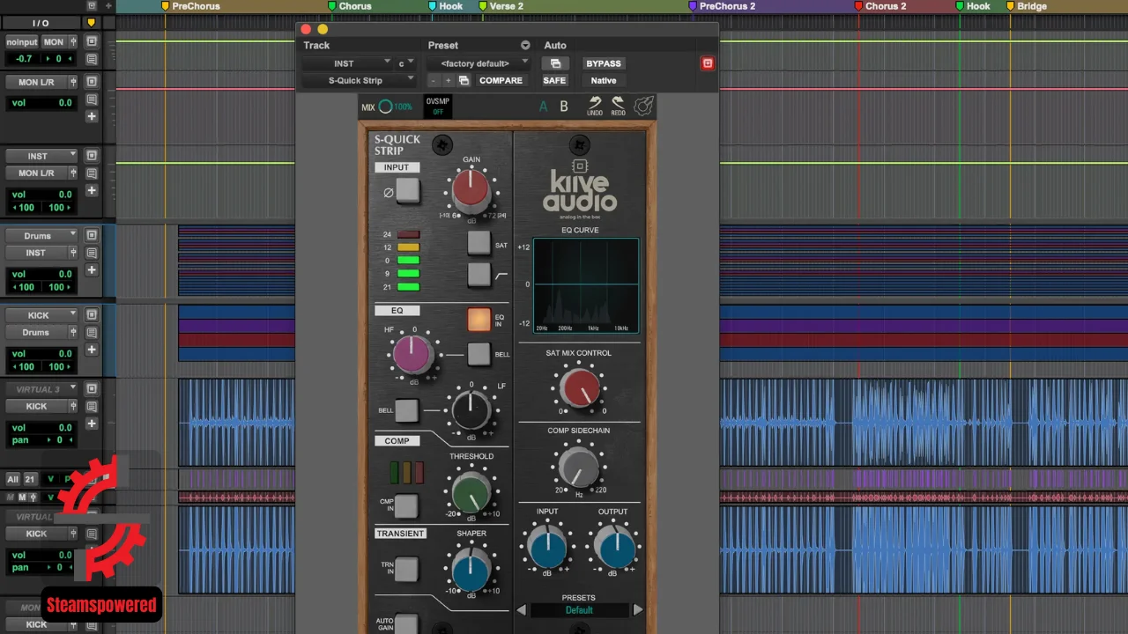Viewport: 1128px width, 634px height.
Task: Click the purple HF EQ knob
Action: [x=411, y=355]
